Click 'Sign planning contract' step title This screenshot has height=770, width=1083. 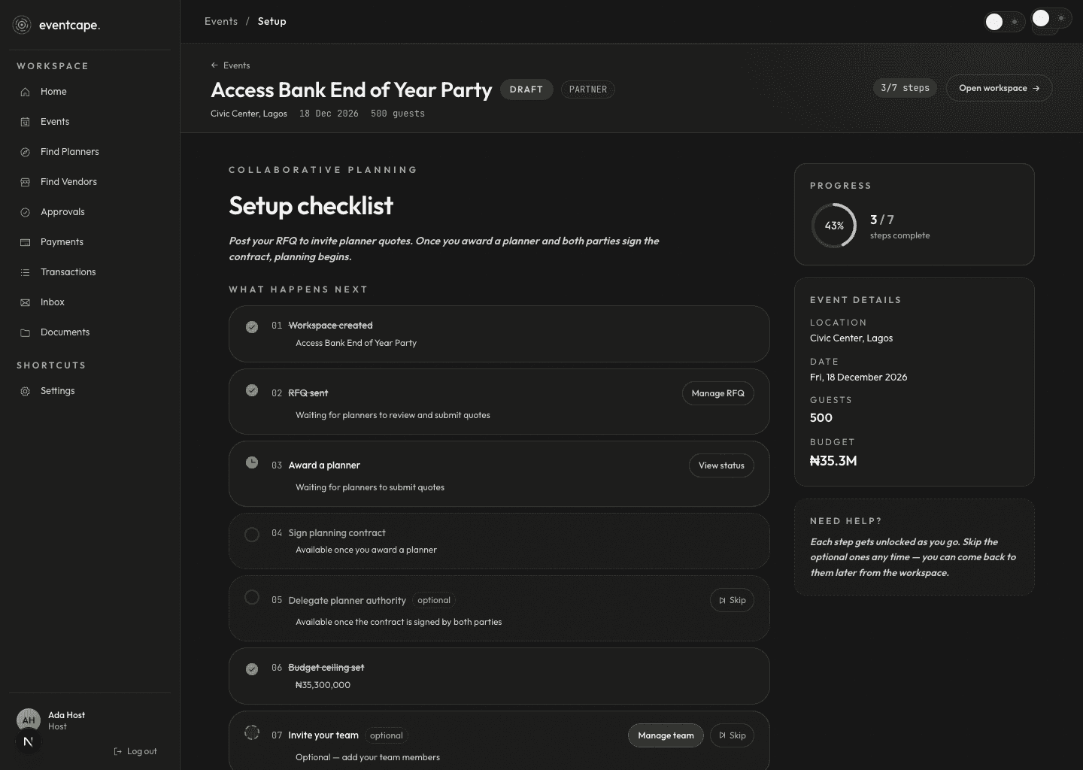(337, 533)
